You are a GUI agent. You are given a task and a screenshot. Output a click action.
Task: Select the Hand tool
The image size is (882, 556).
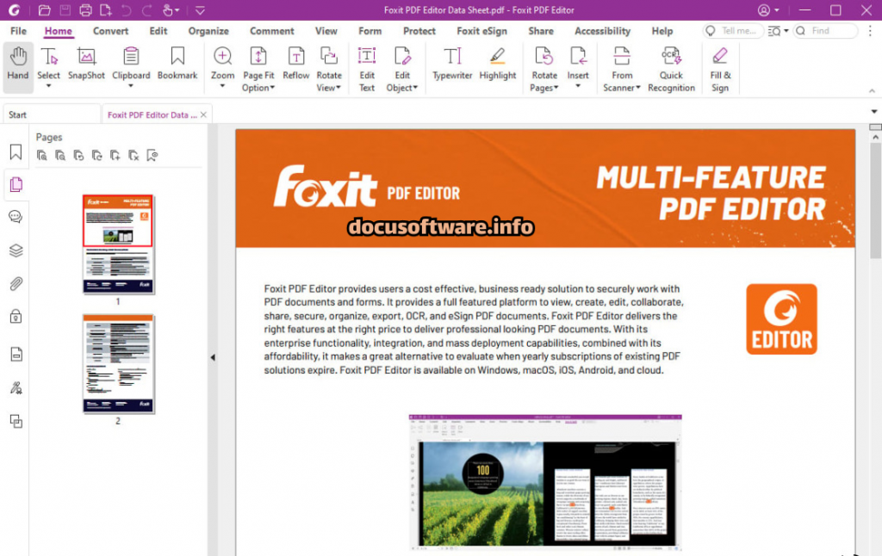18,65
